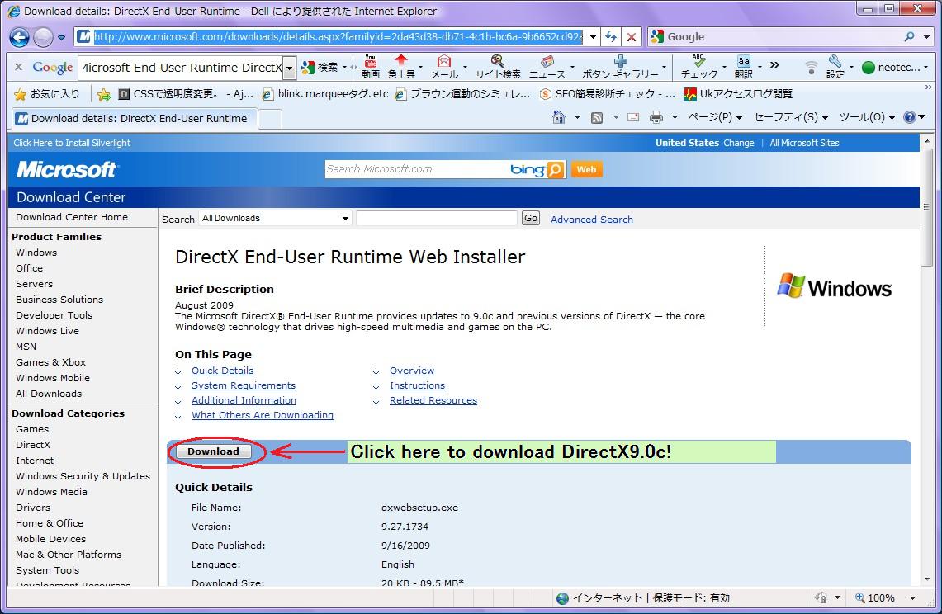Expand the zoom level dropdown arrow
This screenshot has height=614, width=942.
(912, 597)
